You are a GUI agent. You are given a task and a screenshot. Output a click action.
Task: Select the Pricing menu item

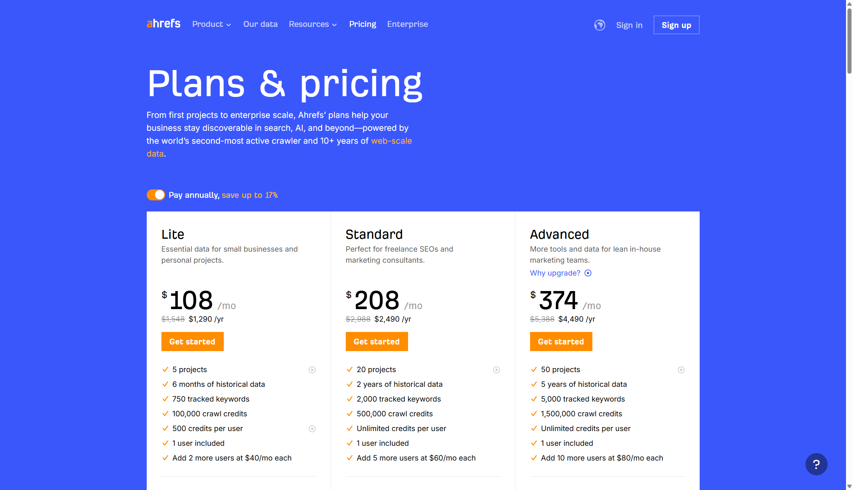362,24
